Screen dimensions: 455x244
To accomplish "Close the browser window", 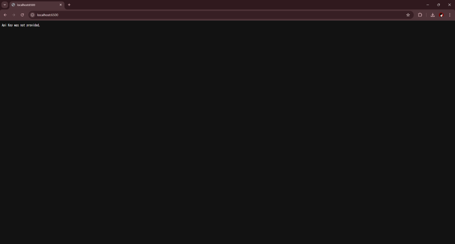I will click(x=450, y=4).
